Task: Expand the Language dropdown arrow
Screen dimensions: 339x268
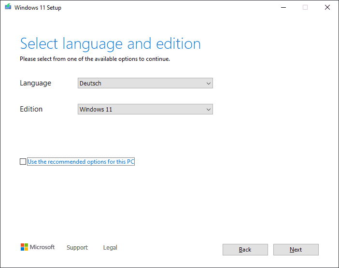Action: click(x=209, y=84)
